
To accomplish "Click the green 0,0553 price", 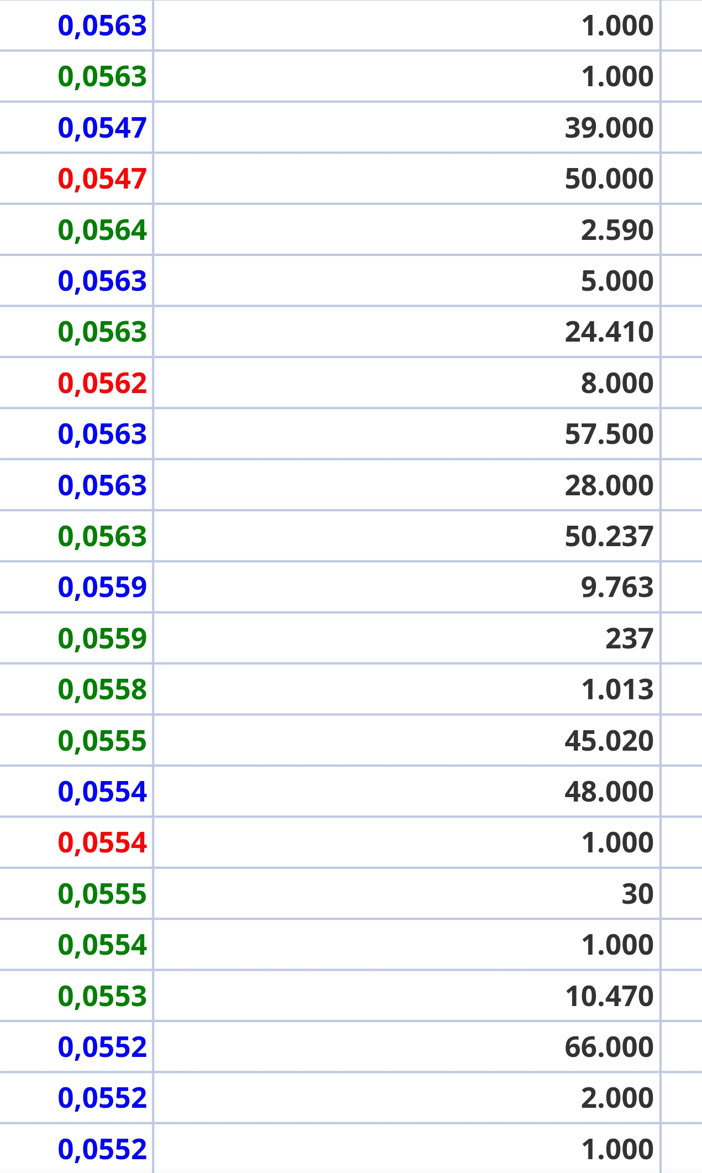I will (102, 996).
